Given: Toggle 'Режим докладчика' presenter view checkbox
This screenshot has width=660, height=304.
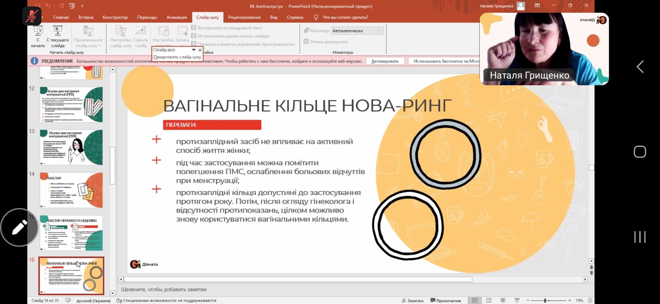Looking at the screenshot, I should [306, 41].
